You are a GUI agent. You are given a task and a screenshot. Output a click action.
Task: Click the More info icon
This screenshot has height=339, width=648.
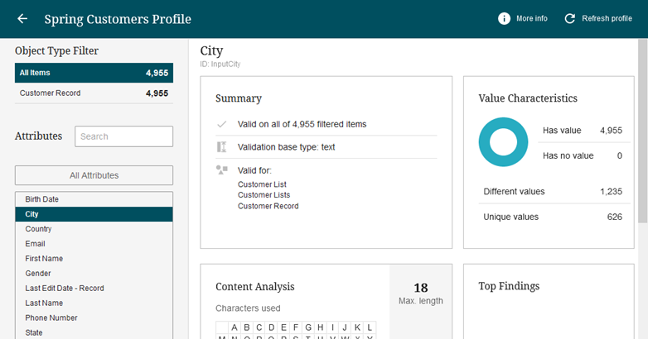tap(504, 19)
